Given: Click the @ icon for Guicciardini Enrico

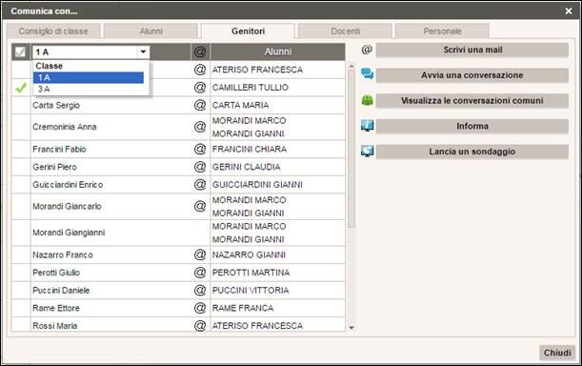Looking at the screenshot, I should [200, 184].
